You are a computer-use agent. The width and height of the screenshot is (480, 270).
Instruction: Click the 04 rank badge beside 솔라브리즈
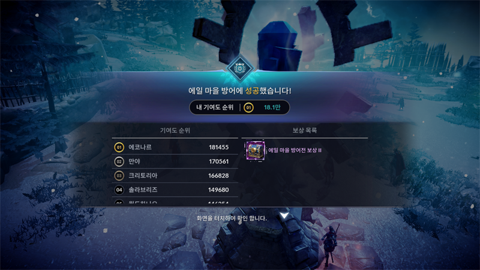(x=119, y=190)
